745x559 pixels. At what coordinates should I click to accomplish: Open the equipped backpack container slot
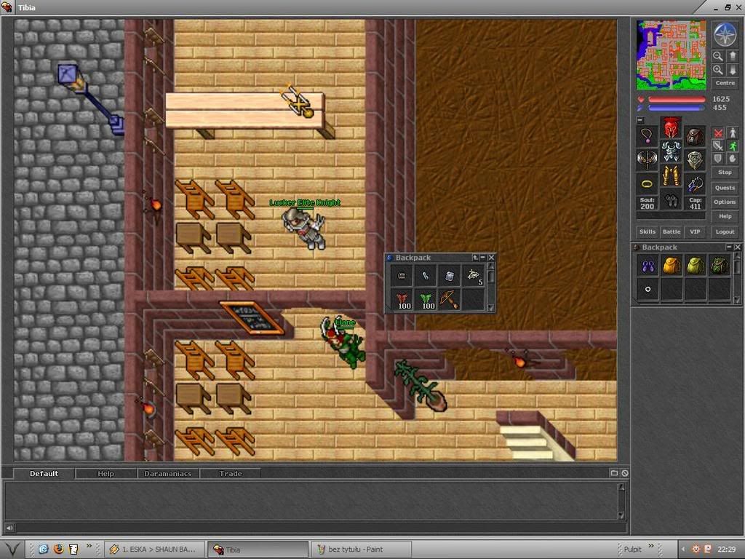[695, 136]
